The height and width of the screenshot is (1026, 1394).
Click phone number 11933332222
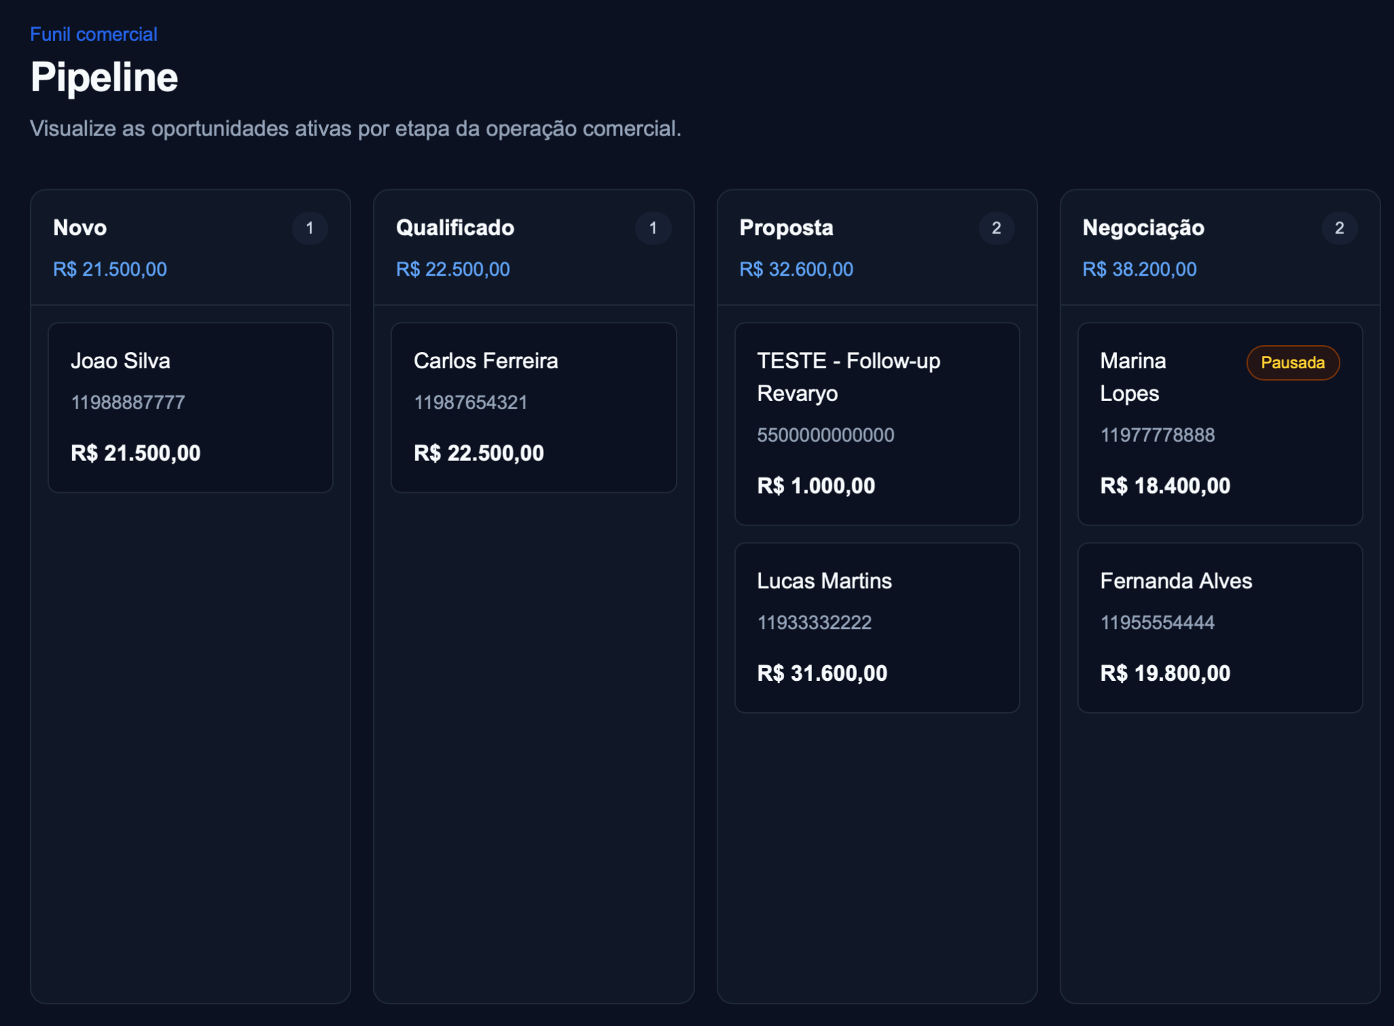tap(814, 622)
